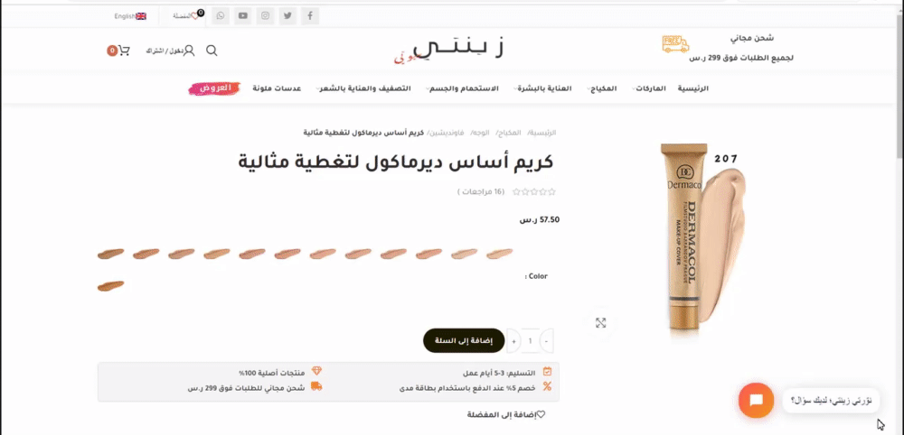This screenshot has width=904, height=435.
Task: Go to الرئيسية in the main navigation
Action: pyautogui.click(x=693, y=88)
